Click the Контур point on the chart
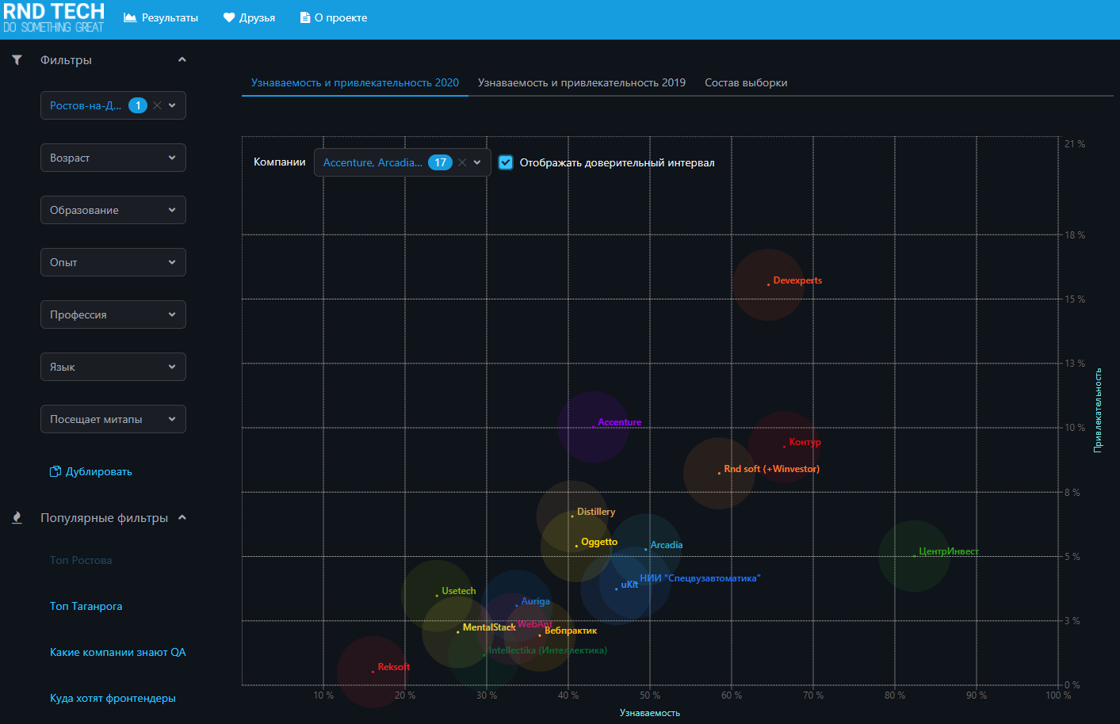 (784, 447)
